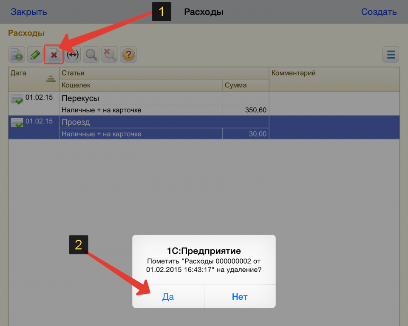Open help via question mark icon
The height and width of the screenshot is (326, 408).
pos(128,55)
